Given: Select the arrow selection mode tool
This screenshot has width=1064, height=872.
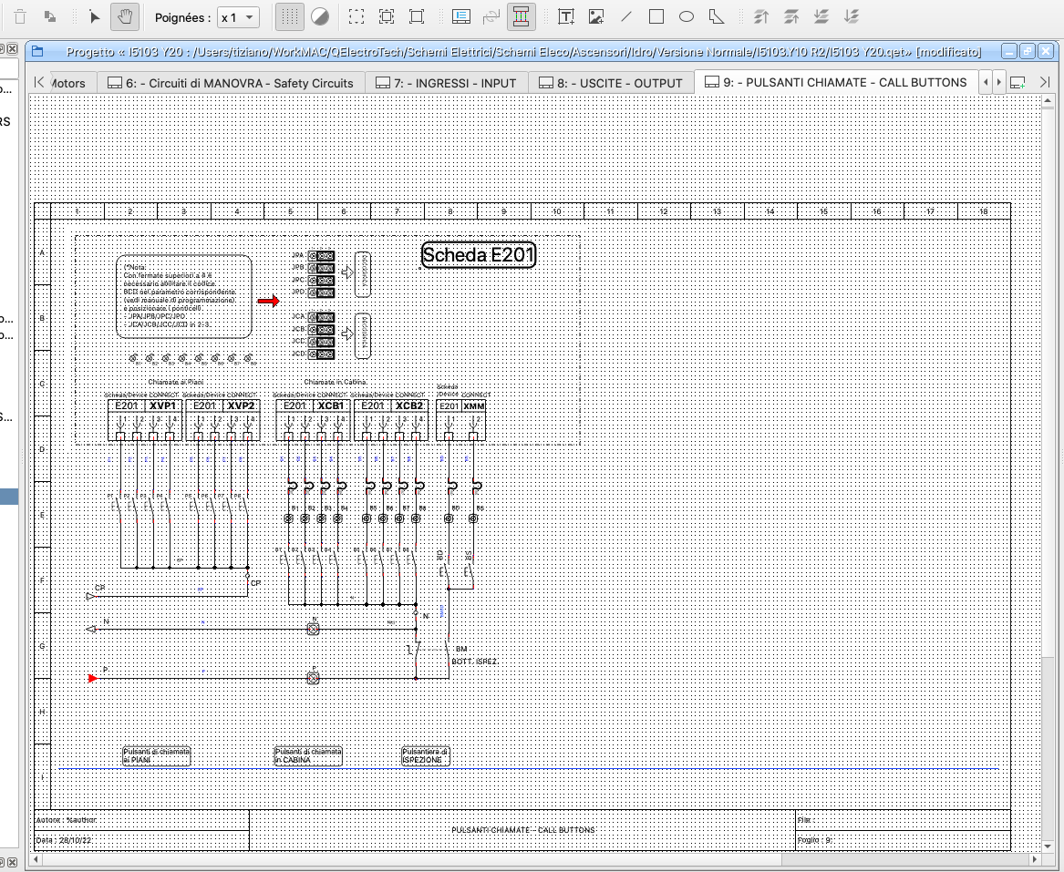Looking at the screenshot, I should click(94, 17).
